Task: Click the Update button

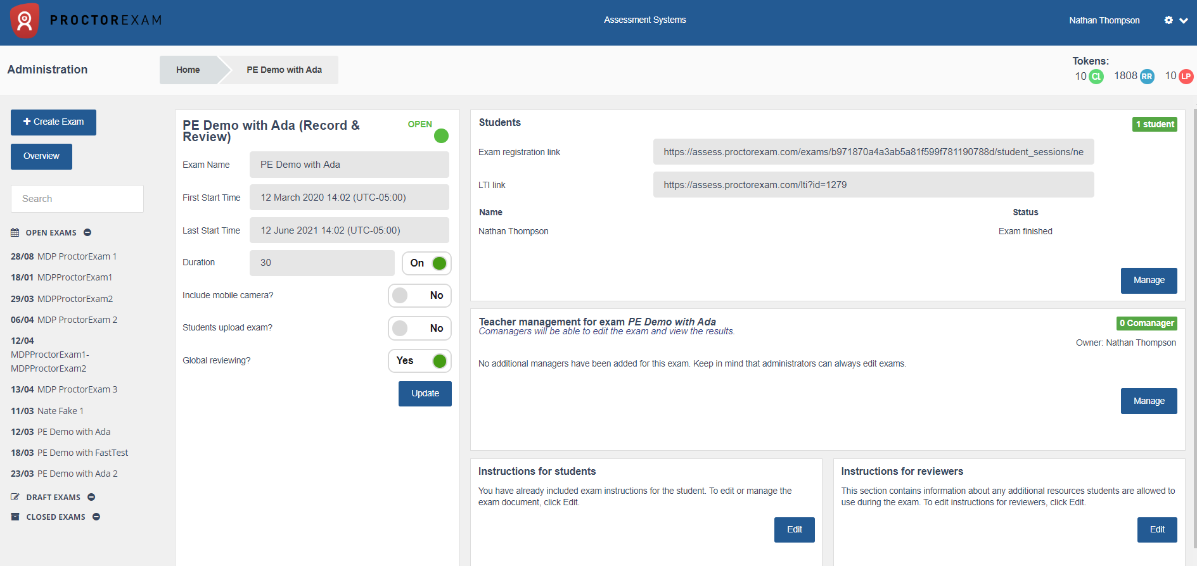Action: coord(425,394)
